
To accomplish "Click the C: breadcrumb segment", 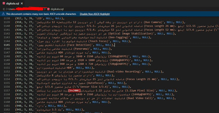I will pos(4,9).
